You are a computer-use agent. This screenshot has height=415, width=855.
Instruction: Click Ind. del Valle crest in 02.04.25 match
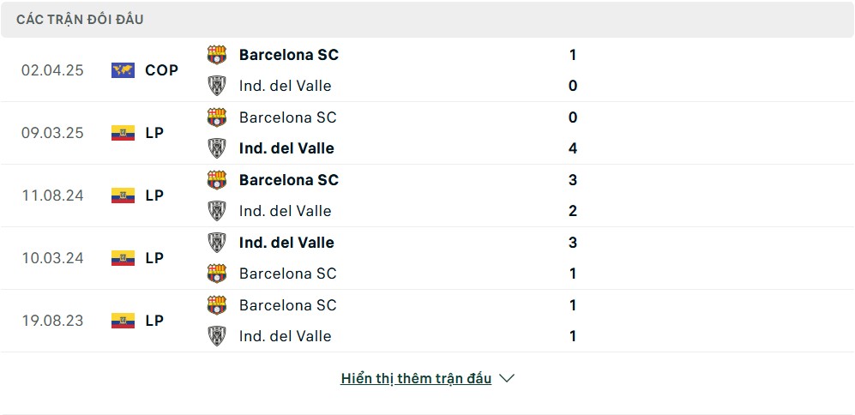pos(216,86)
